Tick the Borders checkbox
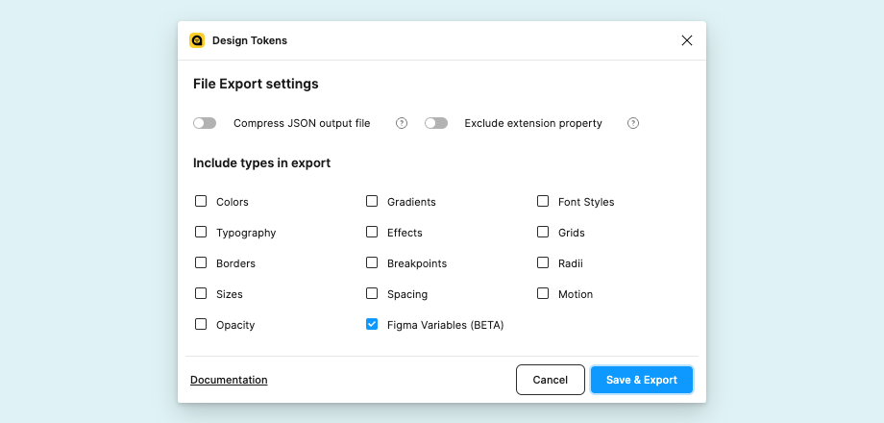Image resolution: width=884 pixels, height=423 pixels. click(201, 263)
